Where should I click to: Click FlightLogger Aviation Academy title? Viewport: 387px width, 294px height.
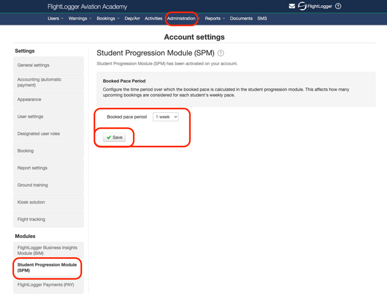pos(87,6)
